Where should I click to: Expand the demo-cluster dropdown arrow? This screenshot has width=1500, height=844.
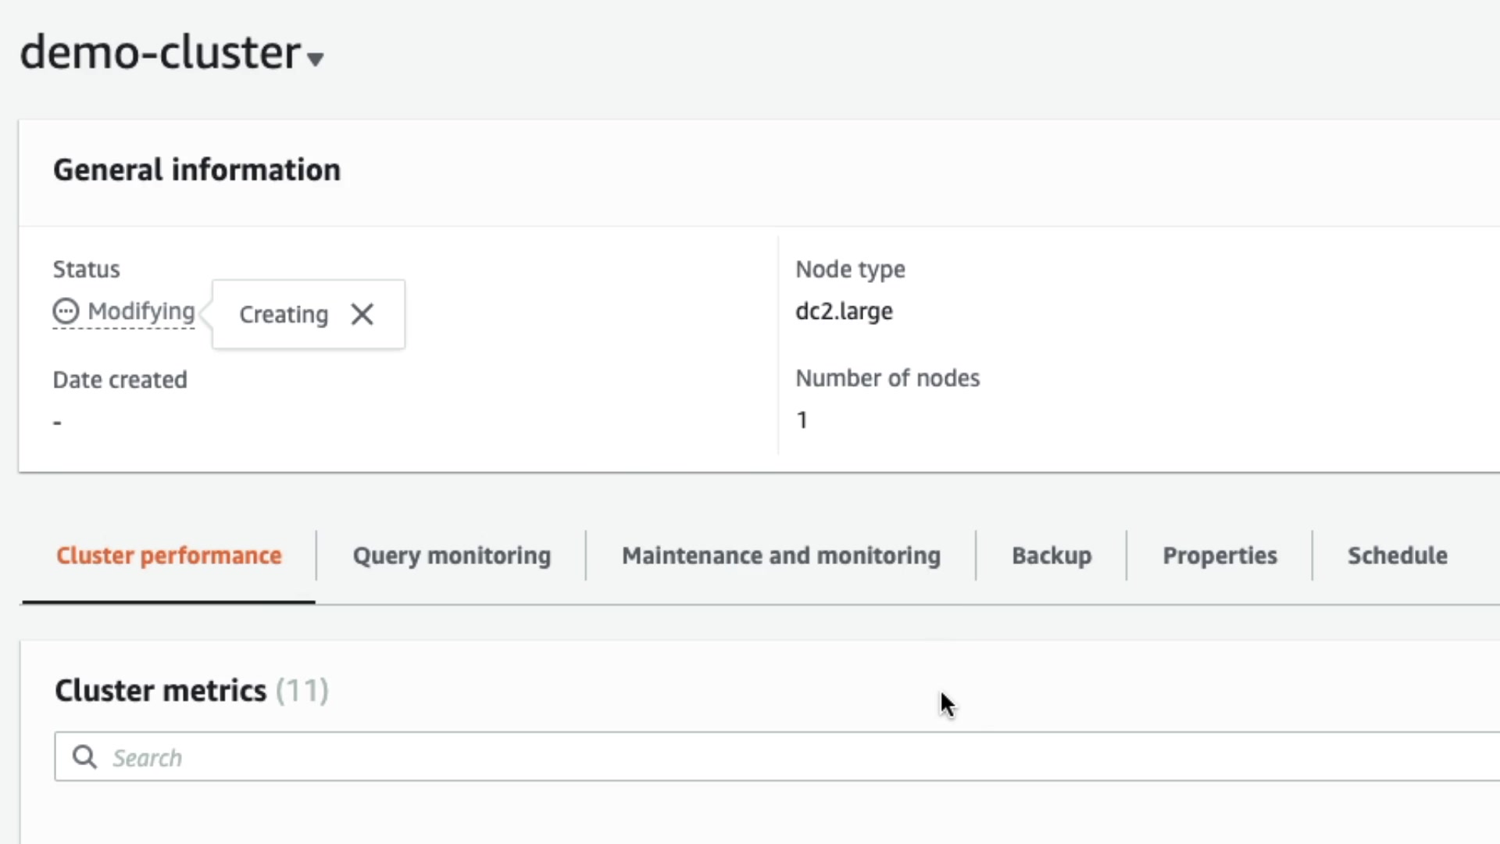click(x=315, y=59)
